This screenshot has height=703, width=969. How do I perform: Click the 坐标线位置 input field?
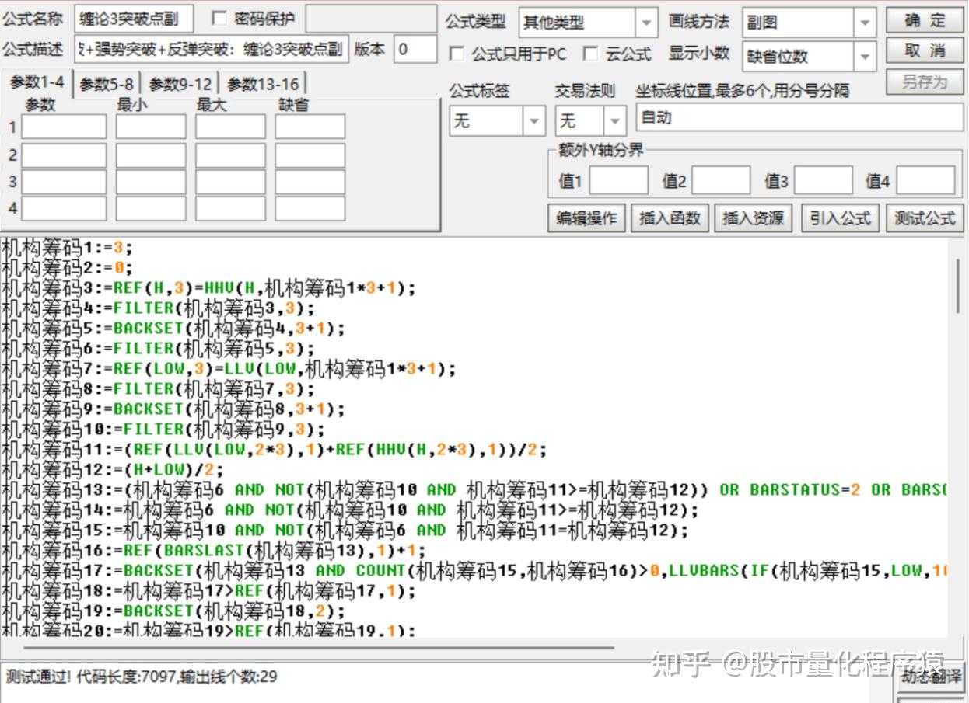(x=799, y=119)
